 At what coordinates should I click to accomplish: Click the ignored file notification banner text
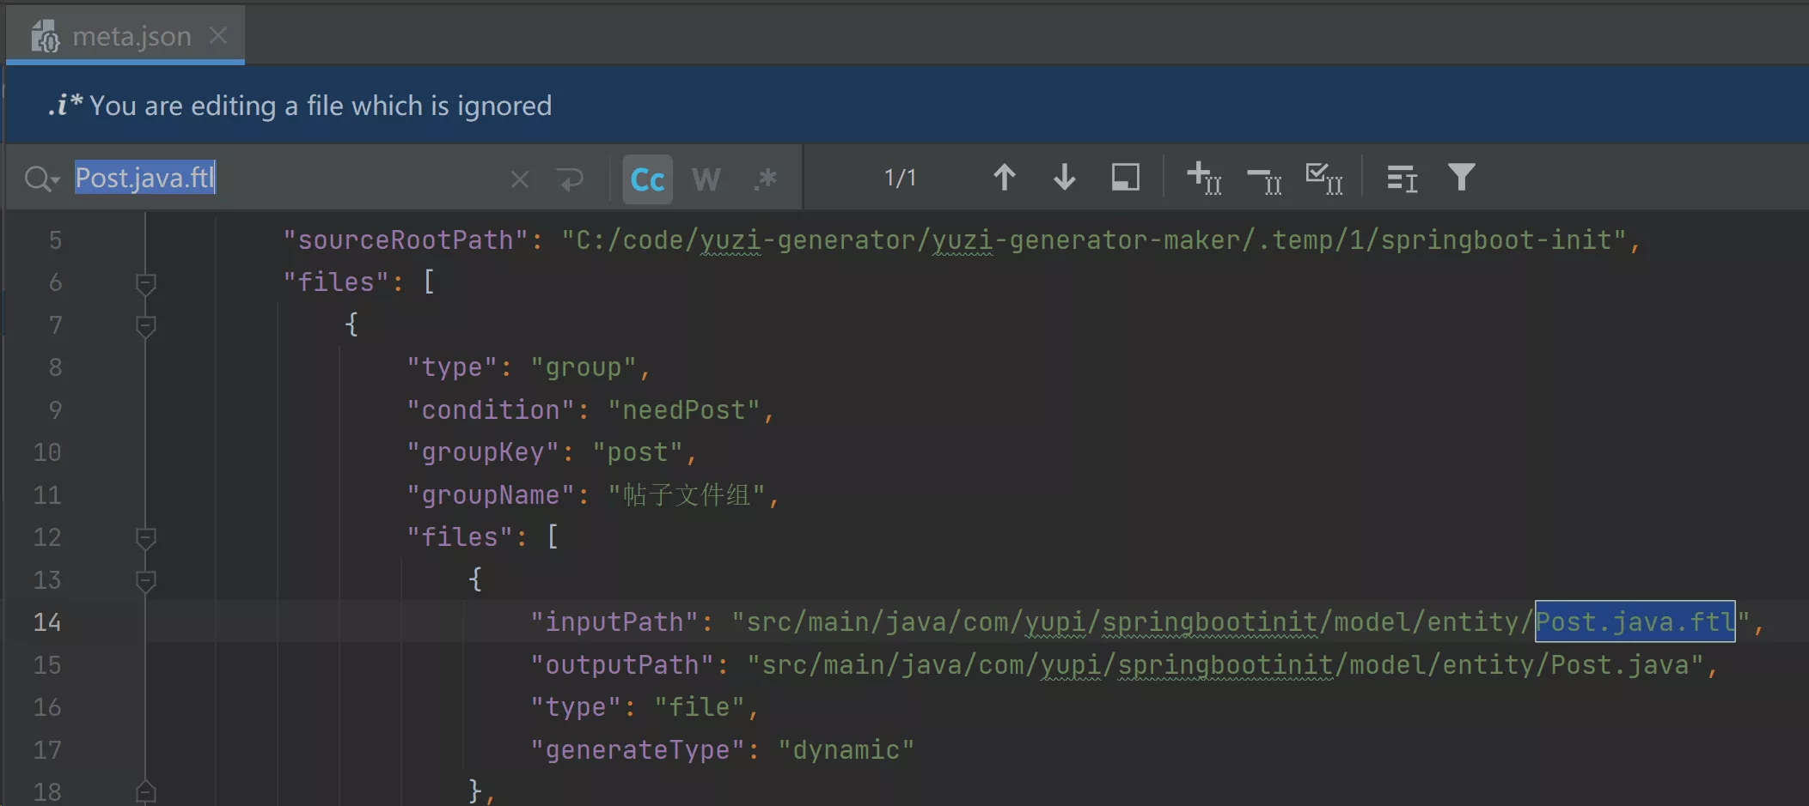320,106
